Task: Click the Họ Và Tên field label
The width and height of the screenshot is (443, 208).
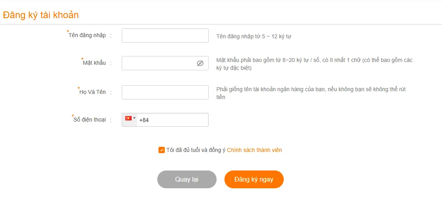Action: 92,92
